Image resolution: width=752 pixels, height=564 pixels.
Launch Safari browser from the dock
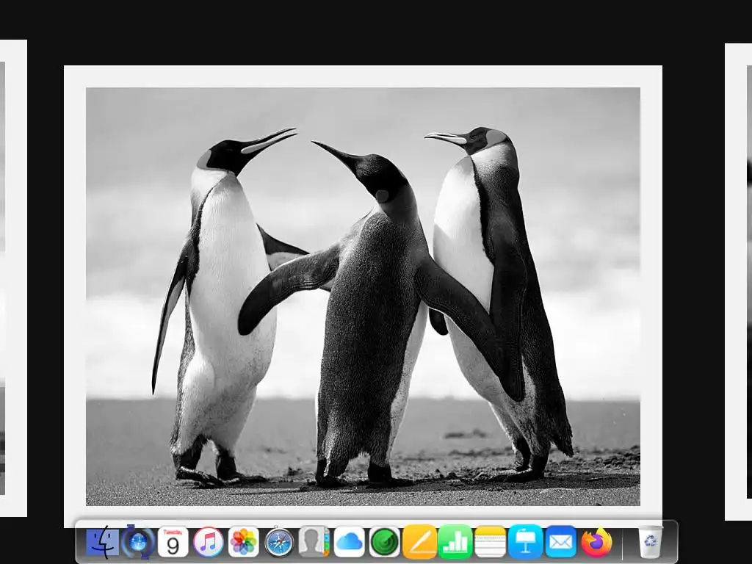(279, 543)
